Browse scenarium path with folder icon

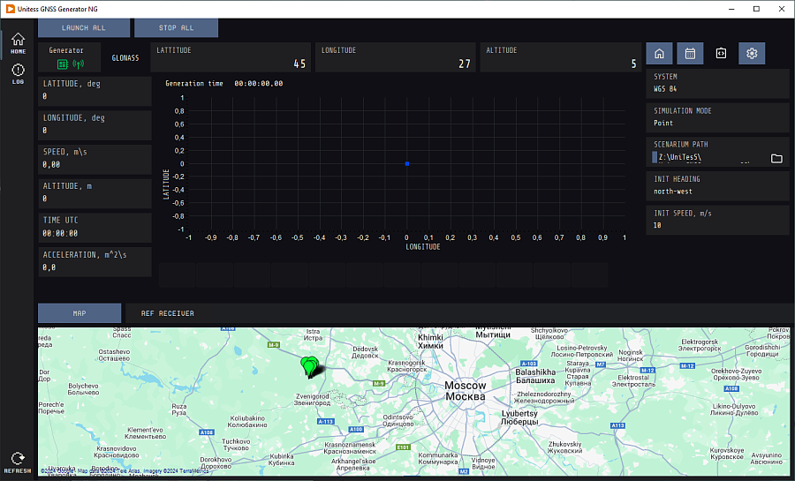click(x=776, y=158)
